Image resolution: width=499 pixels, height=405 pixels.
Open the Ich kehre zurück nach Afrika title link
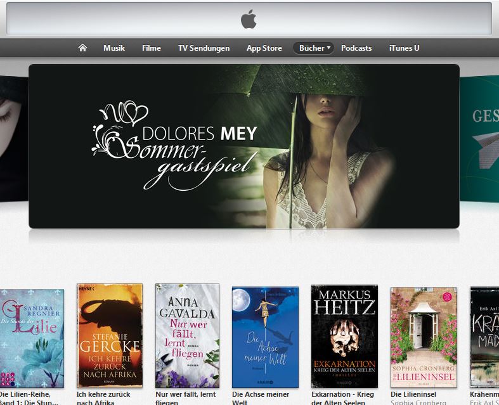click(x=103, y=397)
